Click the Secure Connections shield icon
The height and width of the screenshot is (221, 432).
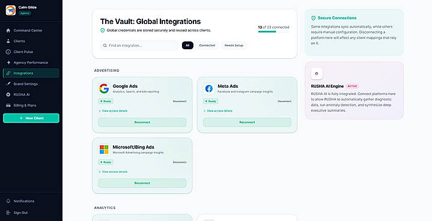click(x=313, y=18)
